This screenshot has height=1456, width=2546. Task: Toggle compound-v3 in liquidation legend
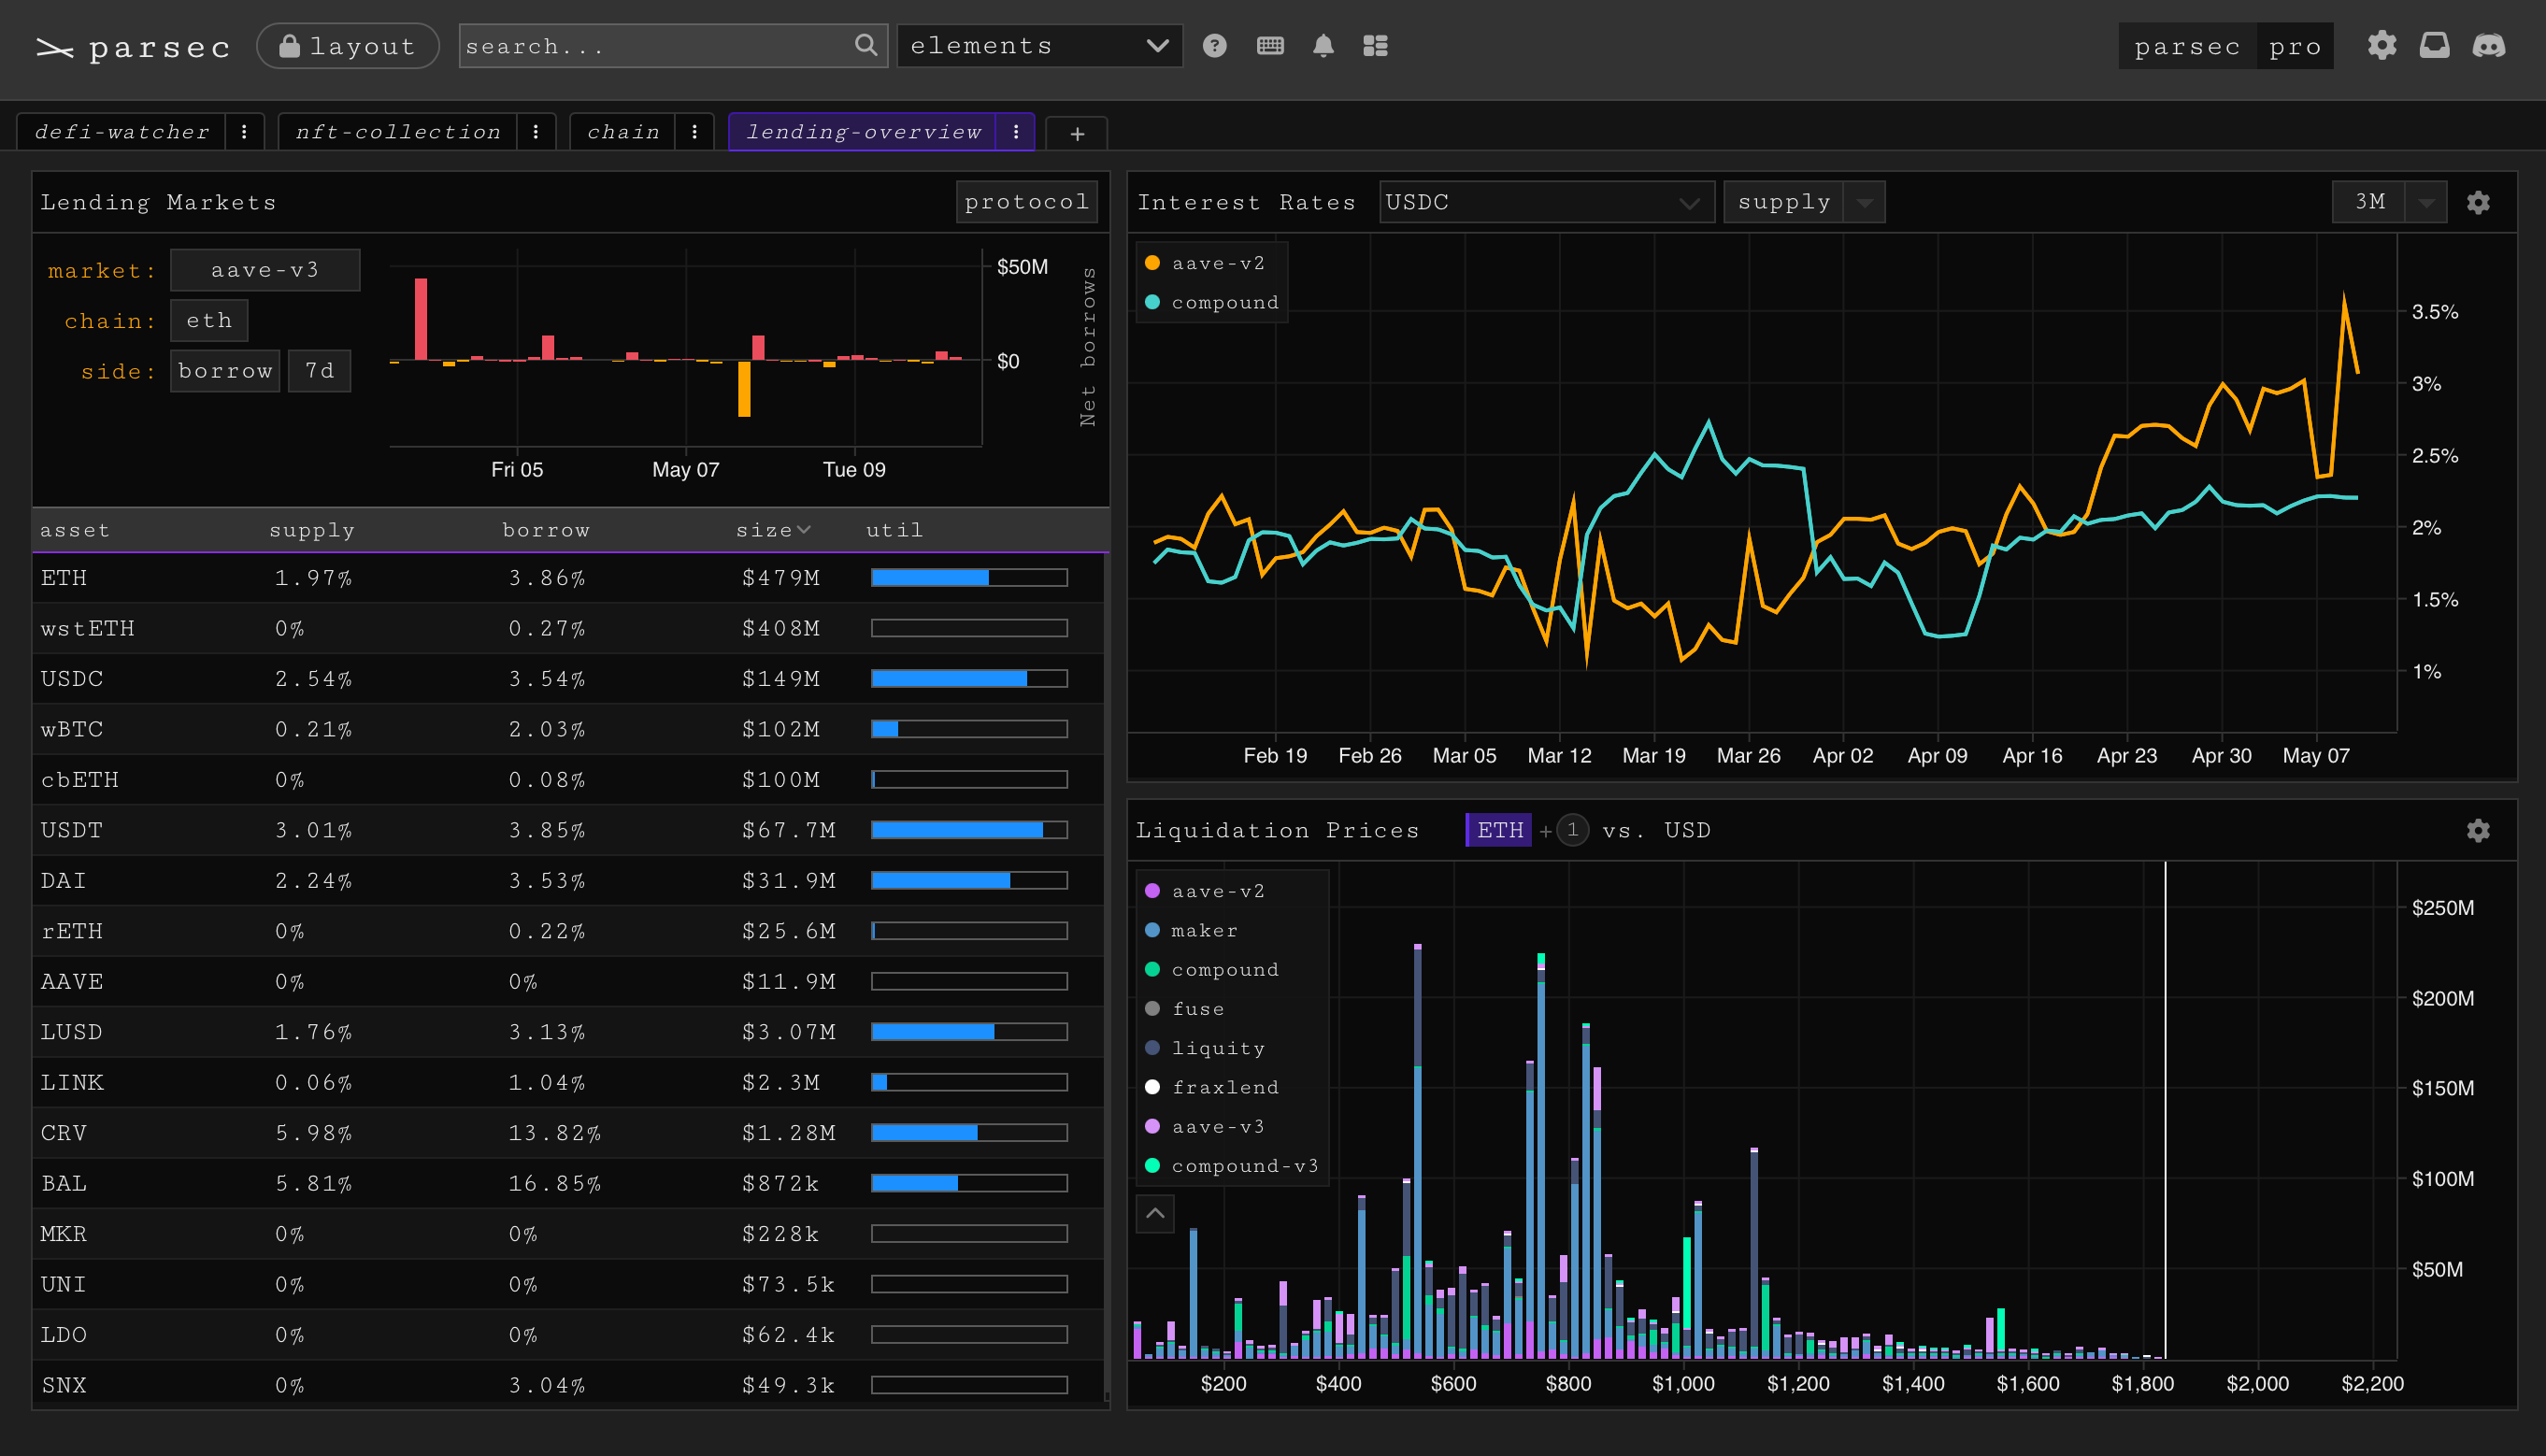1232,1166
